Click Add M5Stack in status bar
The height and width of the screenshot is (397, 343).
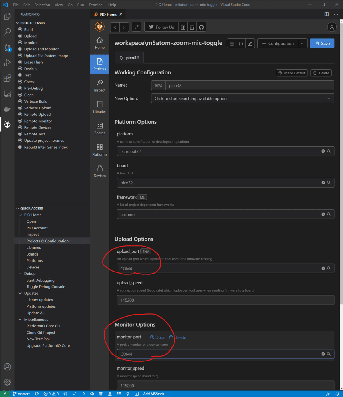pos(154,394)
